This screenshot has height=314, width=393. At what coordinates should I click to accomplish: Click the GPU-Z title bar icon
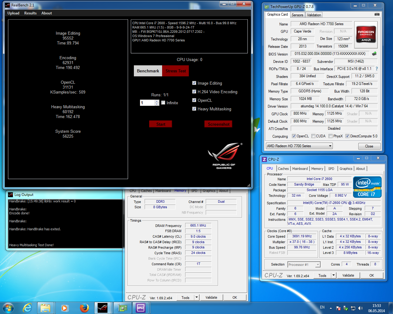point(267,6)
